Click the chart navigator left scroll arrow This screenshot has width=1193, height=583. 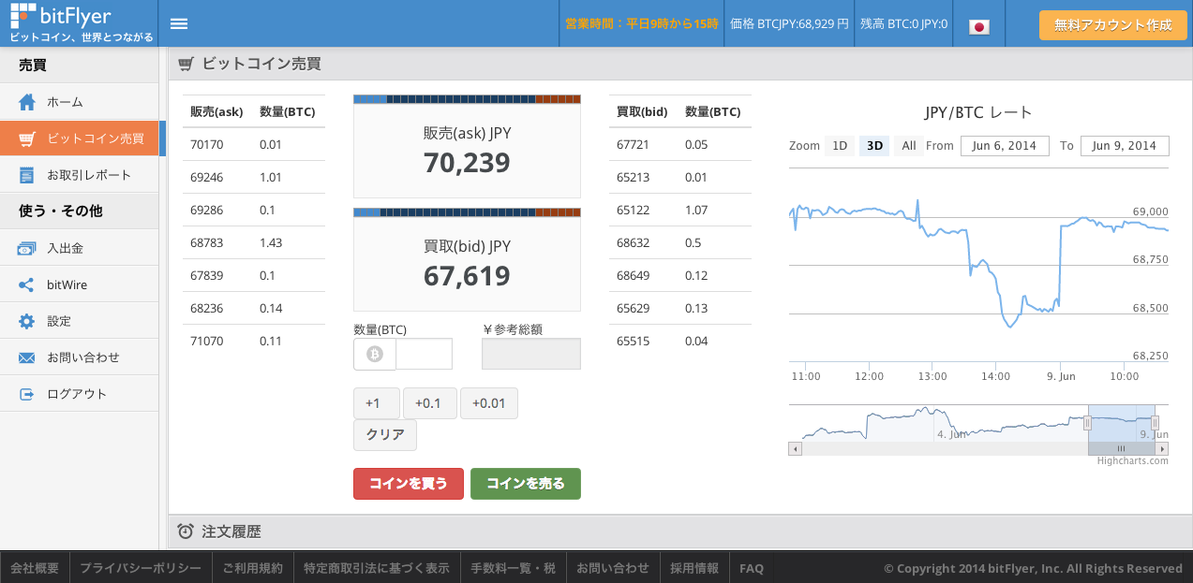[796, 449]
